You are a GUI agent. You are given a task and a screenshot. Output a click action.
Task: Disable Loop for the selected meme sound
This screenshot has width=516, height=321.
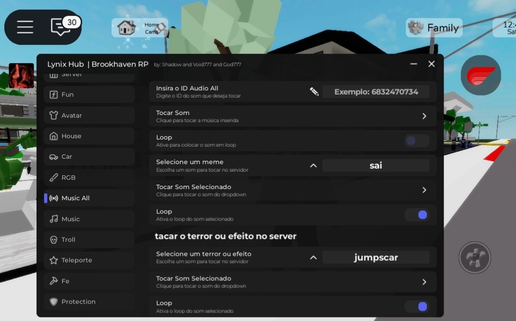pyautogui.click(x=417, y=215)
